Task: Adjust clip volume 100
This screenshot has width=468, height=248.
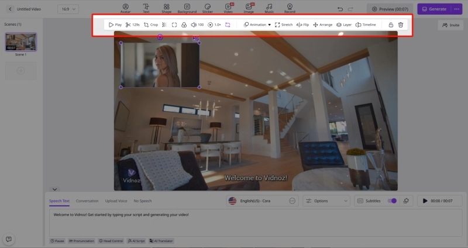Action: (197, 25)
